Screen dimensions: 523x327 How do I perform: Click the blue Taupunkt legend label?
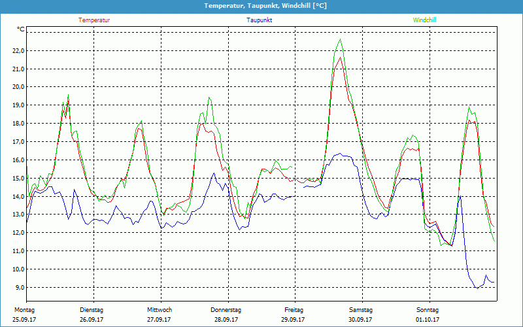point(259,20)
